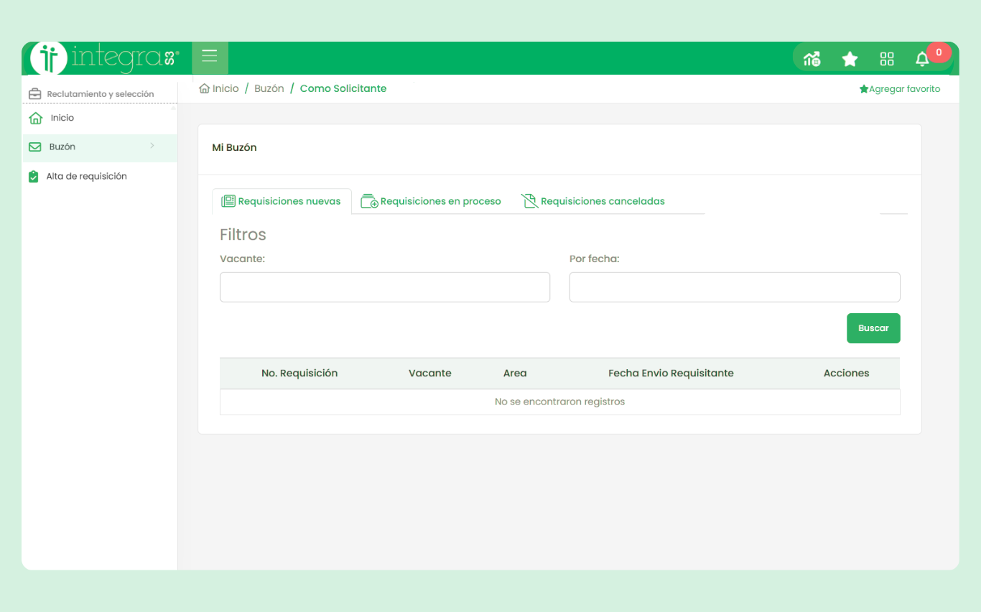This screenshot has height=612, width=981.
Task: Click the Requisiciones nuevas tab icon
Action: pyautogui.click(x=228, y=201)
